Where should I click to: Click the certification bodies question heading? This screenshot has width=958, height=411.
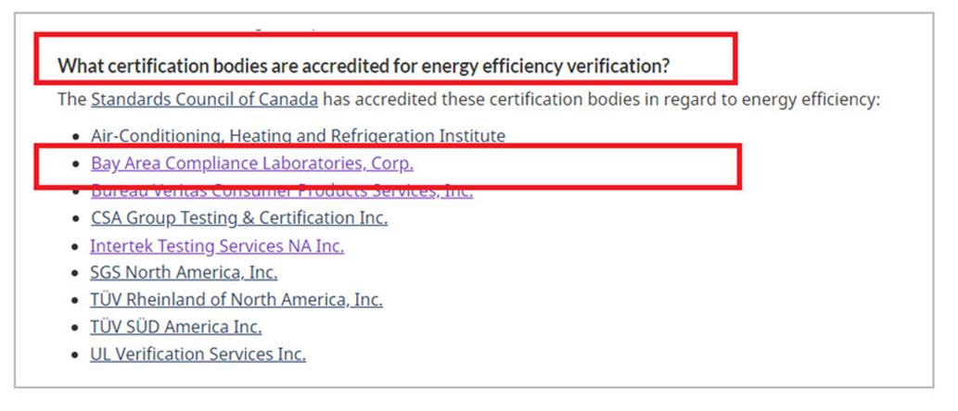coord(364,66)
